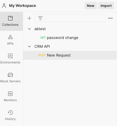Collapse the CRM API collection
The width and height of the screenshot is (117, 126).
click(29, 47)
